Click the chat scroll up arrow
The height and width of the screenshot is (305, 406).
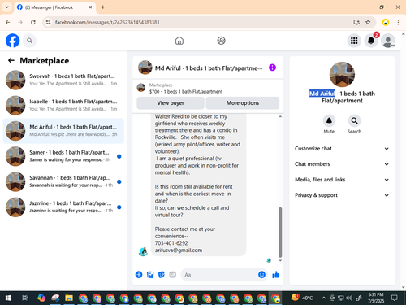280,116
